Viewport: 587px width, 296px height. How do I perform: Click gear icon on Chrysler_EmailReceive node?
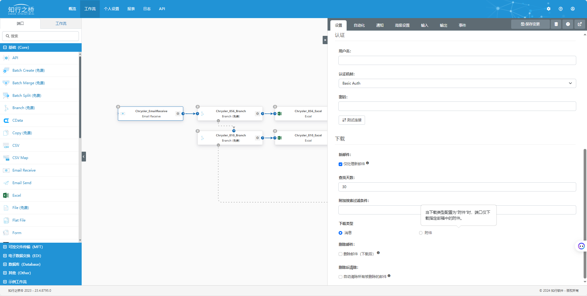[x=178, y=114]
